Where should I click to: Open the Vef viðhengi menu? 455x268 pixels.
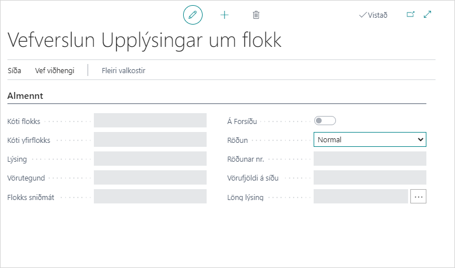pos(54,71)
